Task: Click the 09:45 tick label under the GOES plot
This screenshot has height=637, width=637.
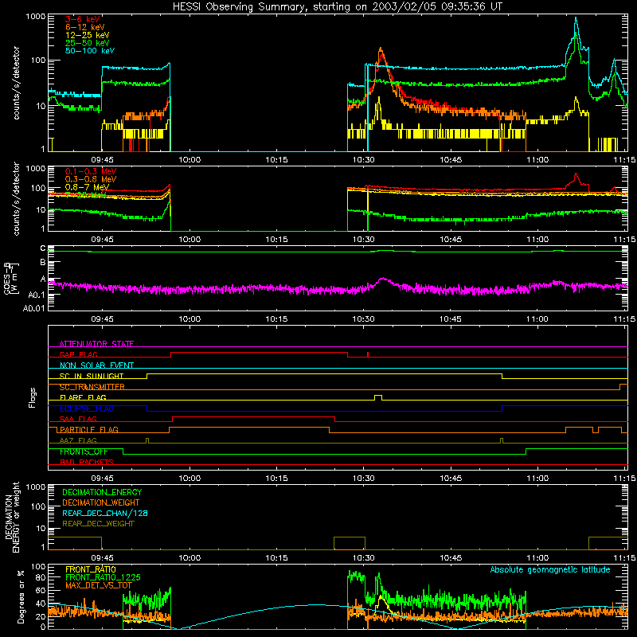Action: (103, 319)
